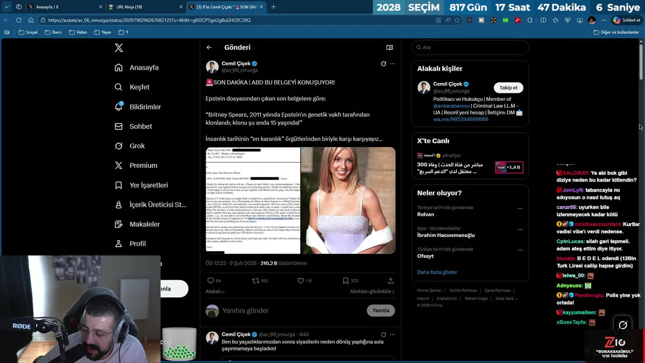This screenshot has width=645, height=363.
Task: Open split screen in browser toolbar
Action: [543, 20]
